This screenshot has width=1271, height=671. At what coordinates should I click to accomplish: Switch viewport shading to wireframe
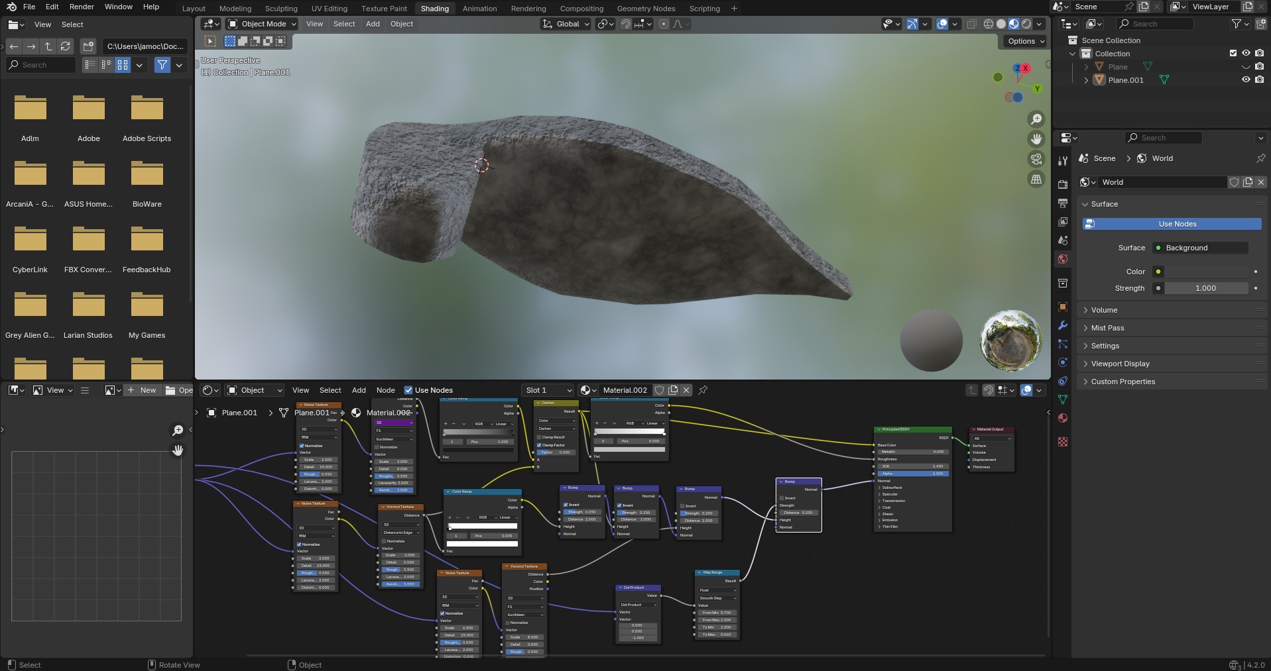[989, 24]
